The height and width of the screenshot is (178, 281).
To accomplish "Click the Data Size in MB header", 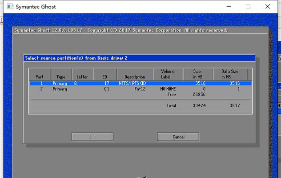I will tap(230, 74).
